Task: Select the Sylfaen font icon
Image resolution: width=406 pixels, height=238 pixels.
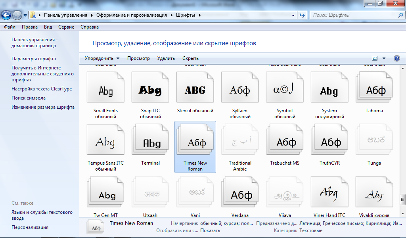Action: (x=240, y=87)
